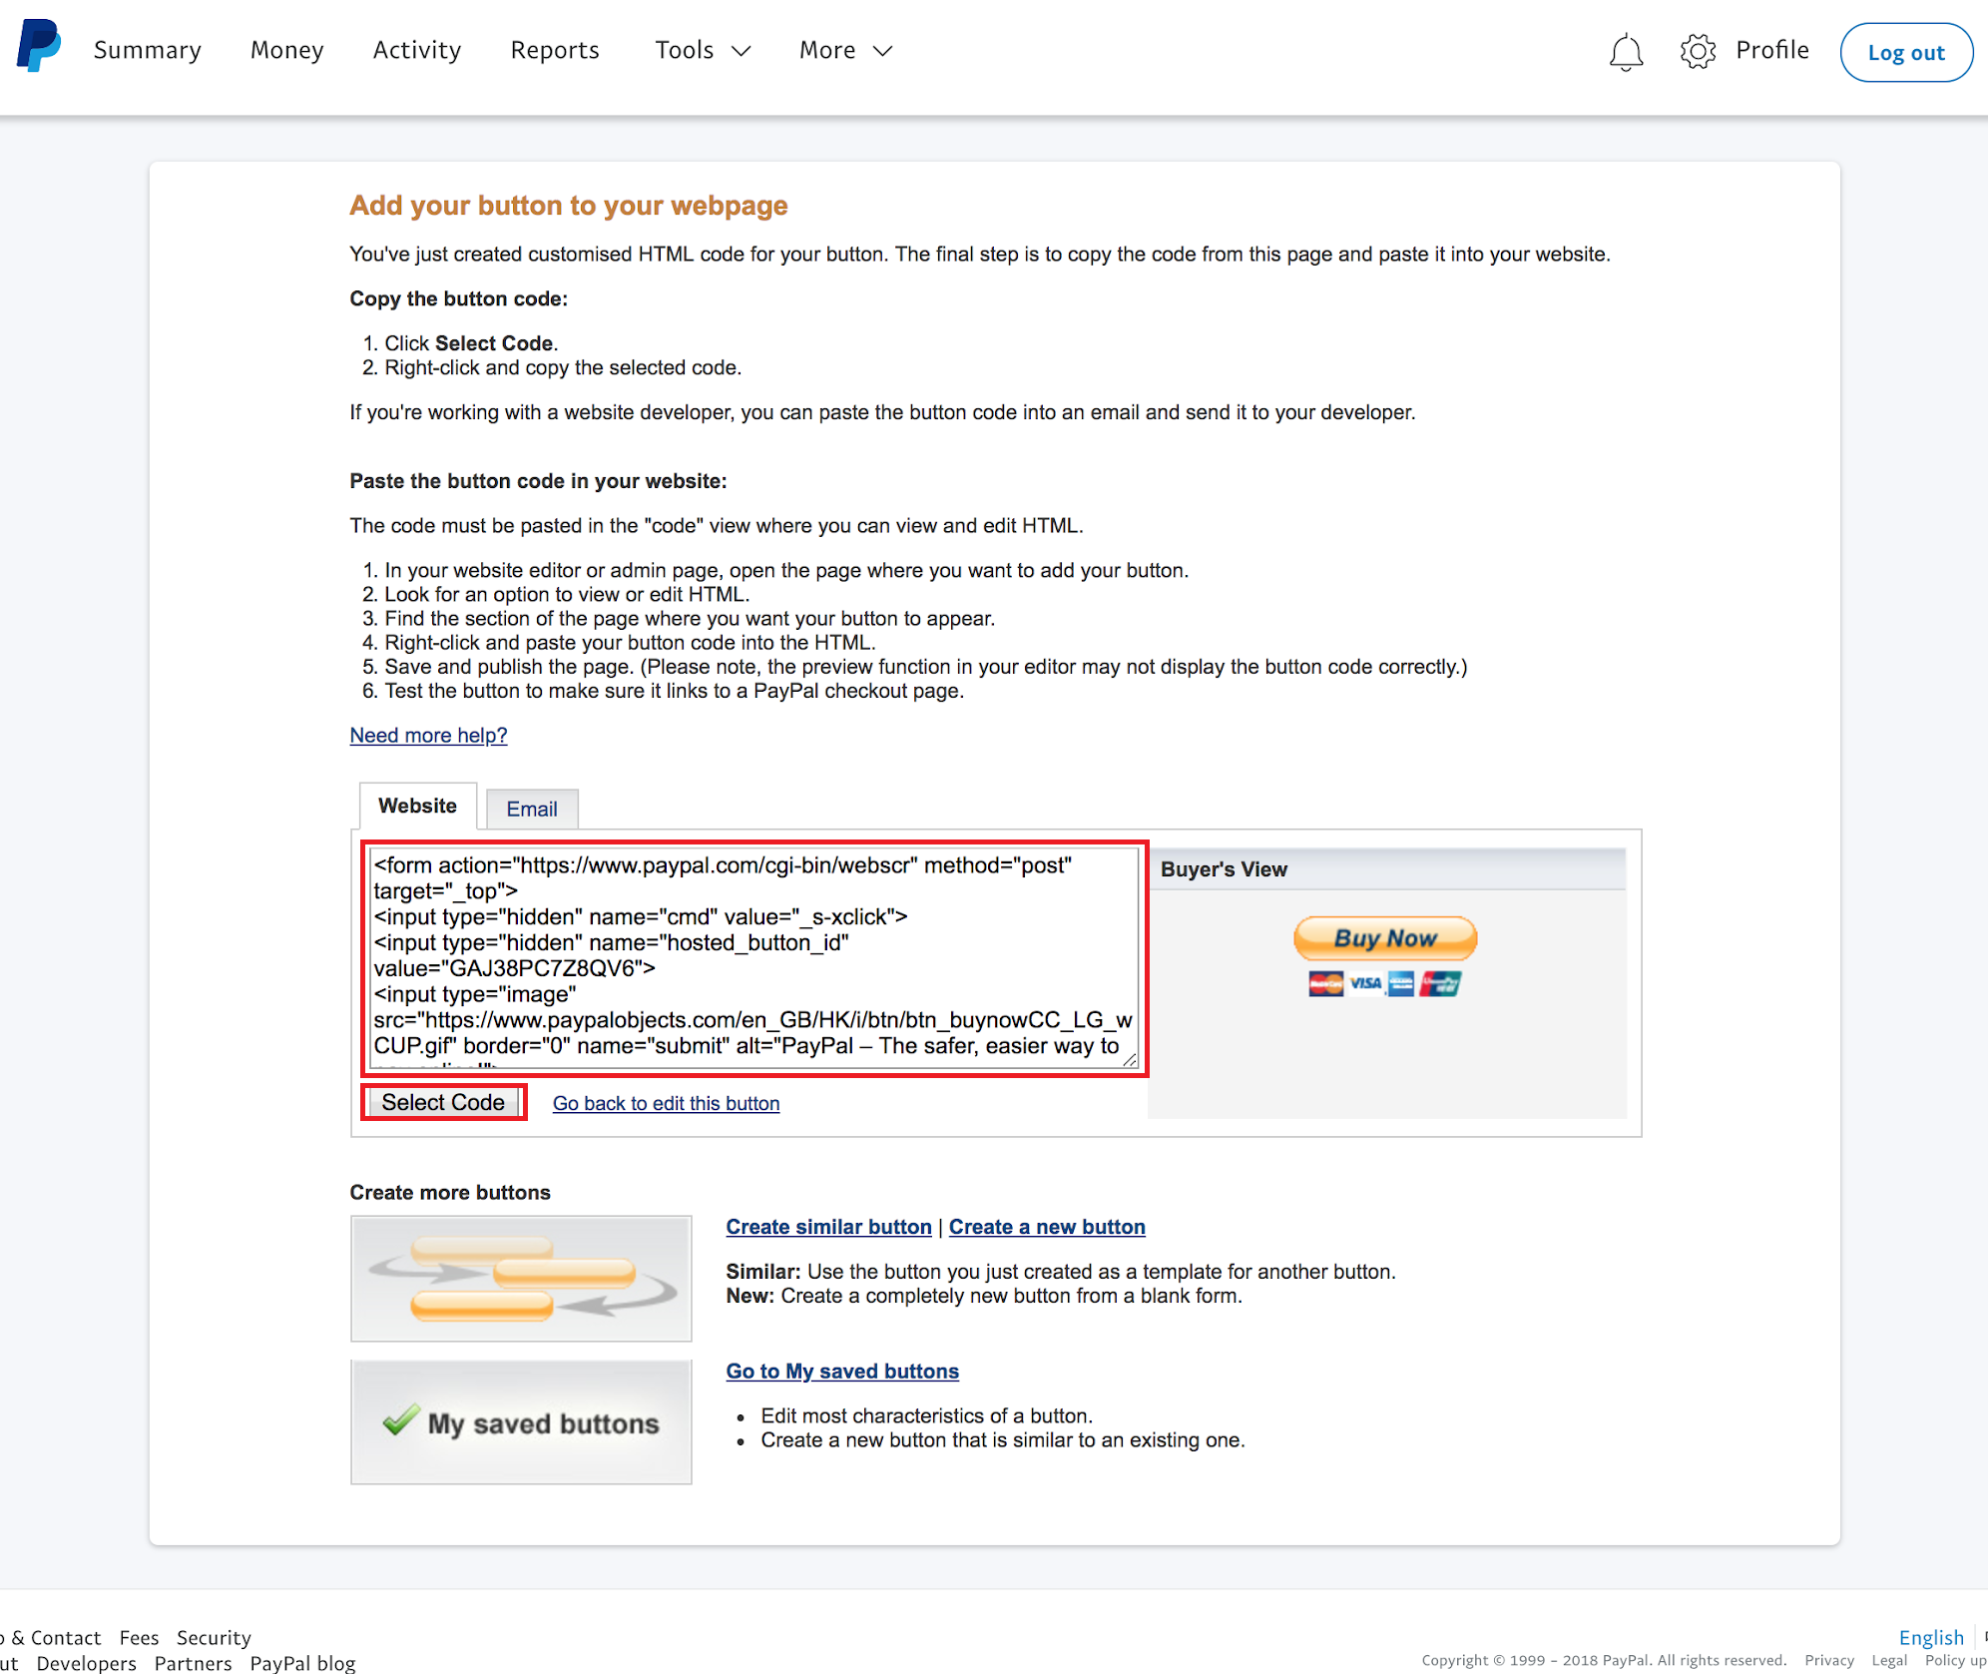
Task: Click the Add your button to your webpage heading
Action: click(568, 205)
